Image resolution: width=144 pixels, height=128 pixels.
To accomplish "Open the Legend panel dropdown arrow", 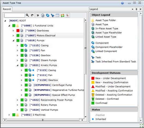I will pos(133,9).
